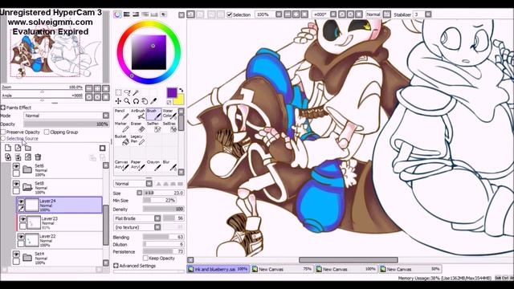514x289 pixels.
Task: Select the Lasso tool
Action: coord(127,92)
